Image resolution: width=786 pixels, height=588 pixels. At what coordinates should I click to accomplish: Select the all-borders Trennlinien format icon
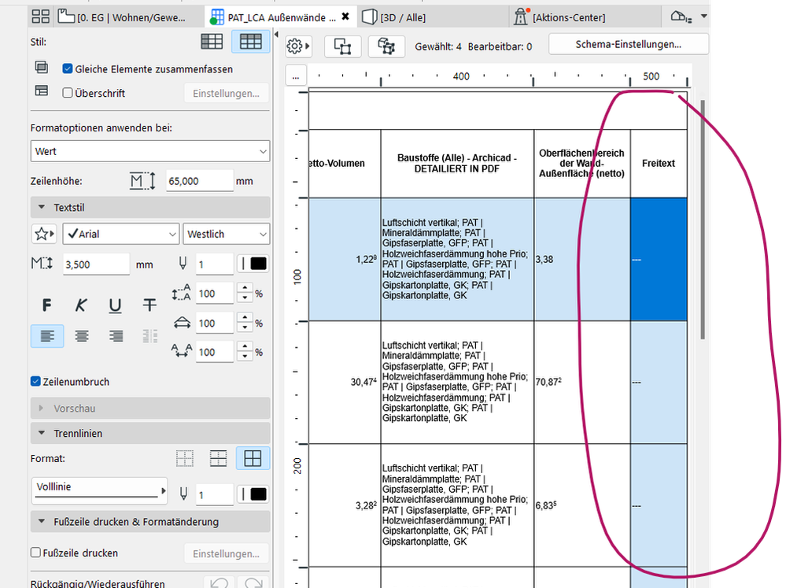[x=253, y=458]
